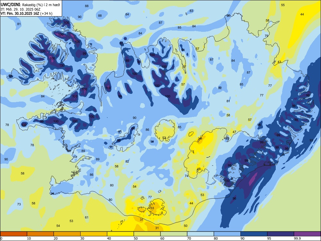
Task: Click the value 50 near the bottom edge
Action: [186, 226]
